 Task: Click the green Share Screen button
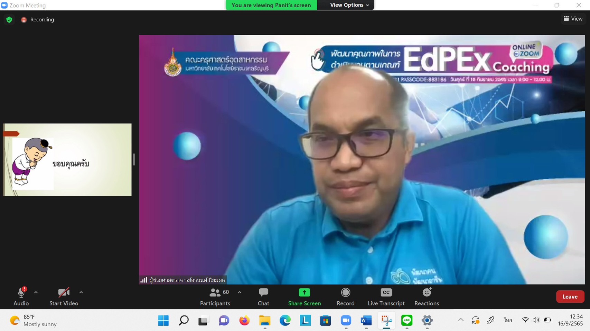(x=305, y=297)
